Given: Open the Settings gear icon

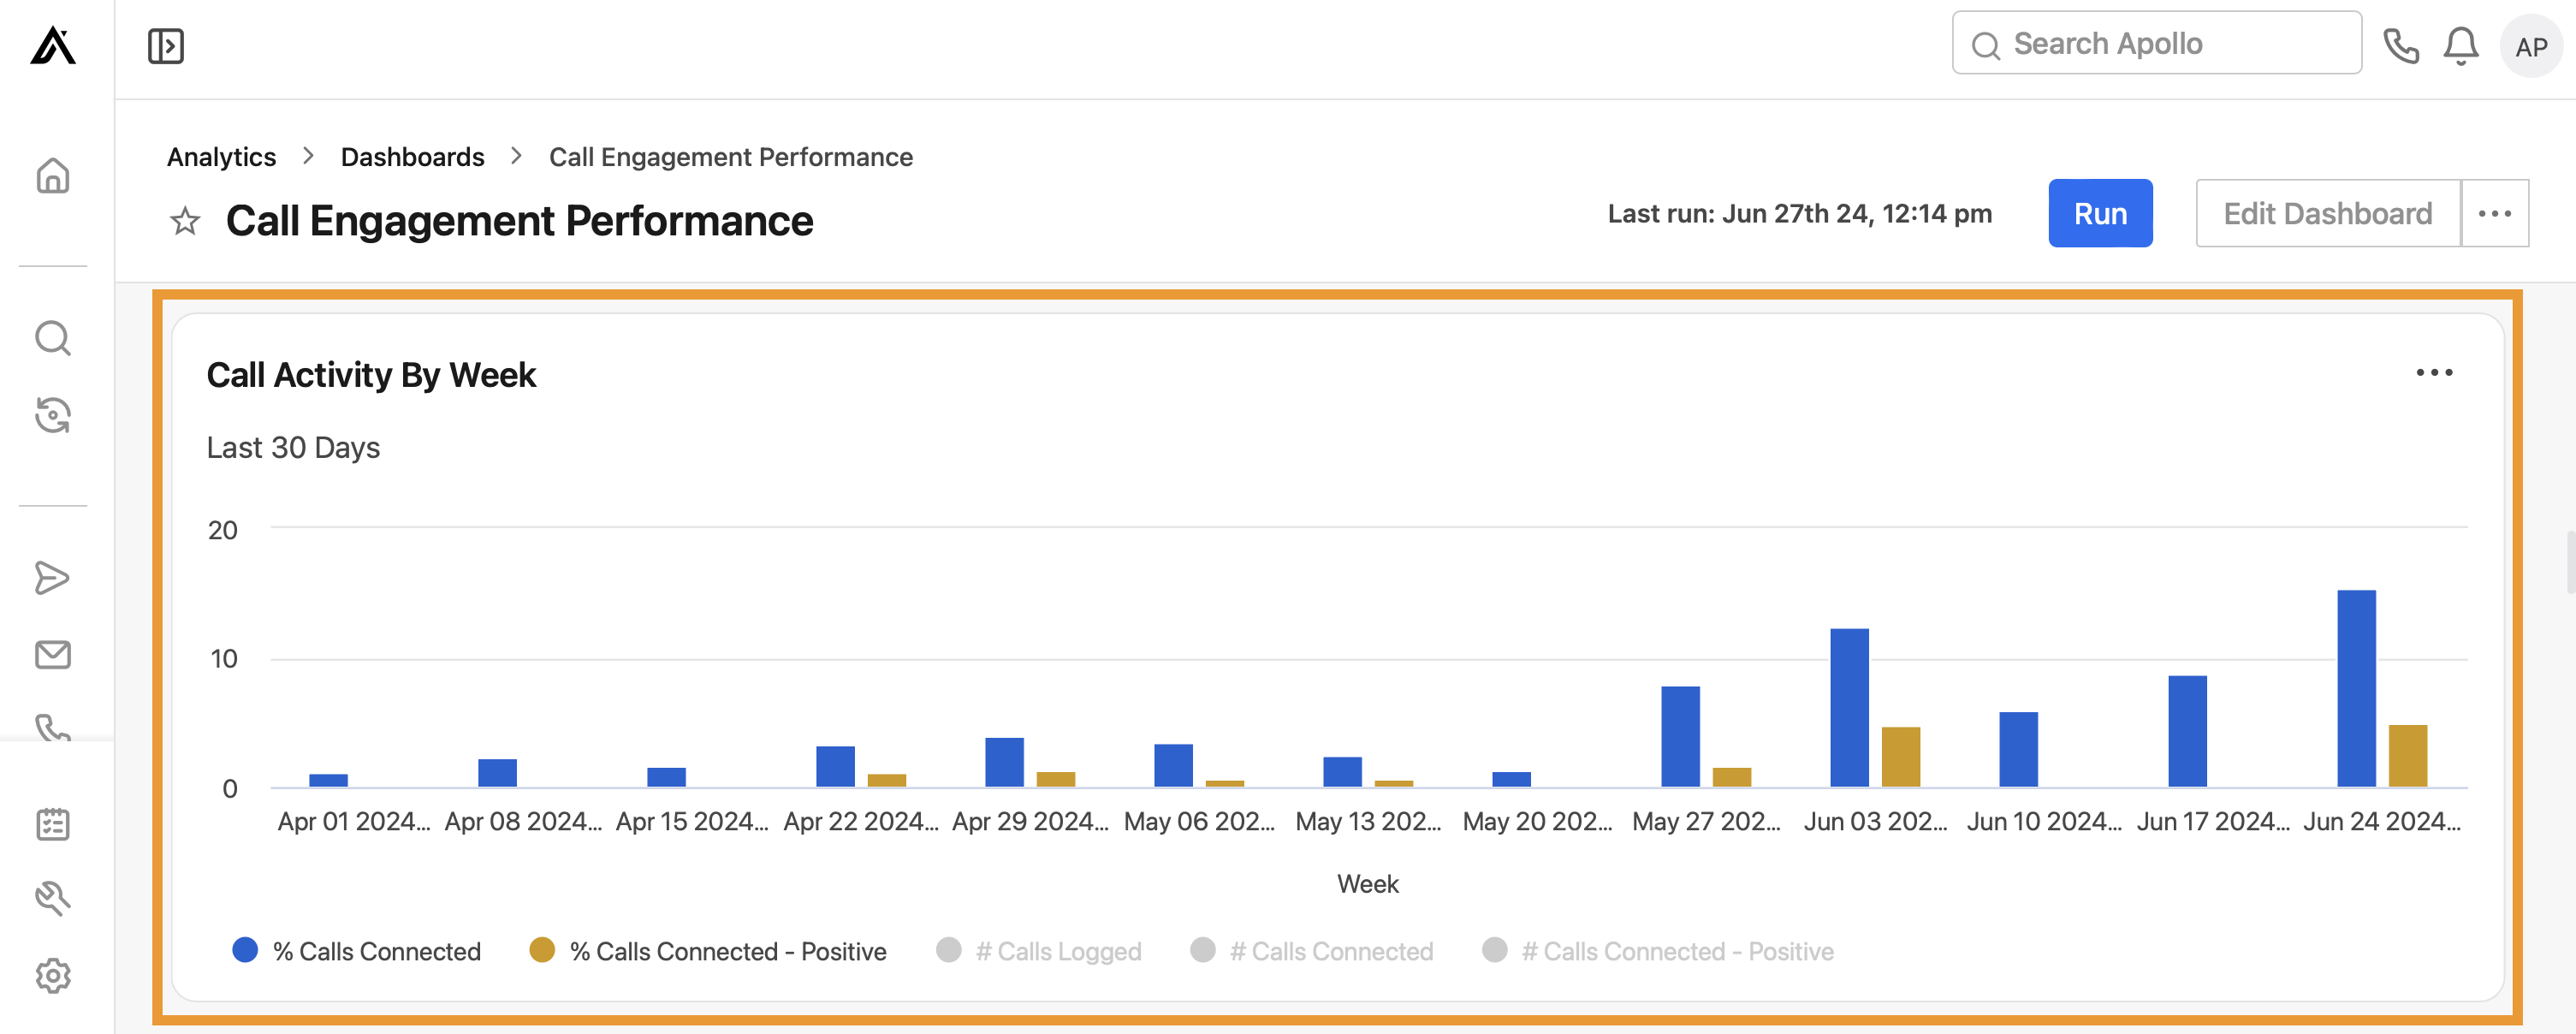Looking at the screenshot, I should (53, 976).
